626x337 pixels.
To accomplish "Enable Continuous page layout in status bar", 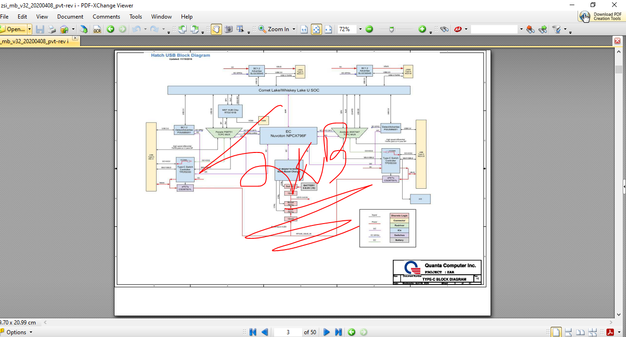I will tap(569, 332).
